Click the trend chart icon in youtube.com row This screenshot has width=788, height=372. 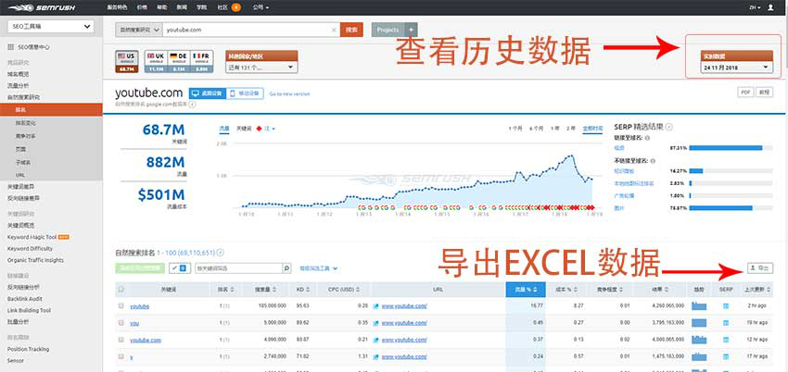pyautogui.click(x=699, y=340)
